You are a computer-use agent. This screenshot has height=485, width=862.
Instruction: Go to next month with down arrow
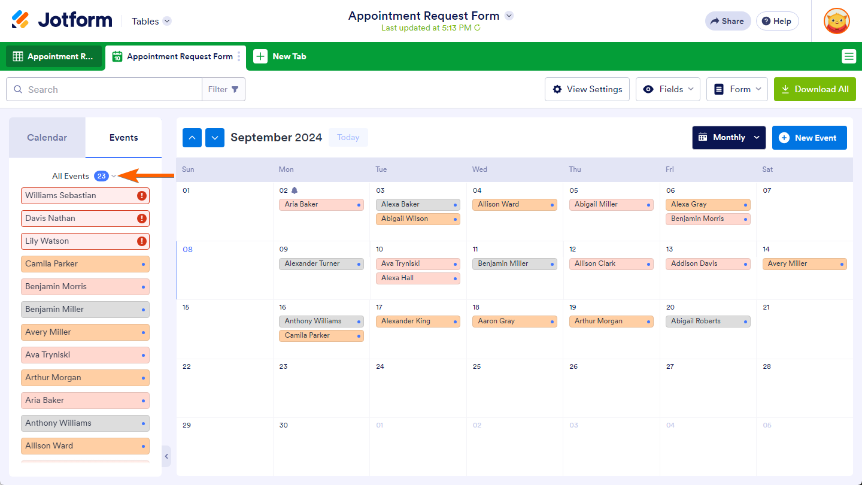[215, 138]
